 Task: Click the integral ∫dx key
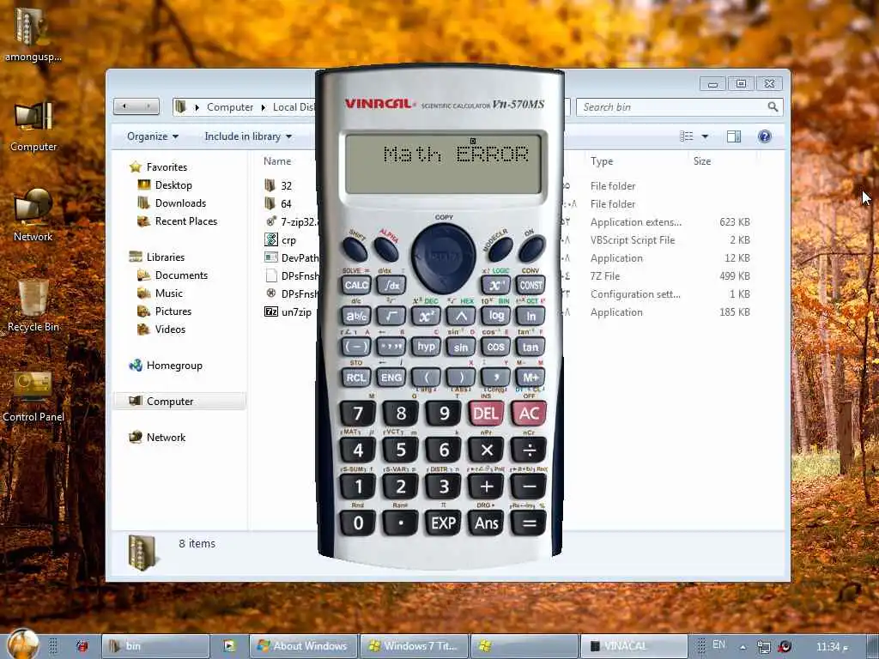(x=391, y=285)
